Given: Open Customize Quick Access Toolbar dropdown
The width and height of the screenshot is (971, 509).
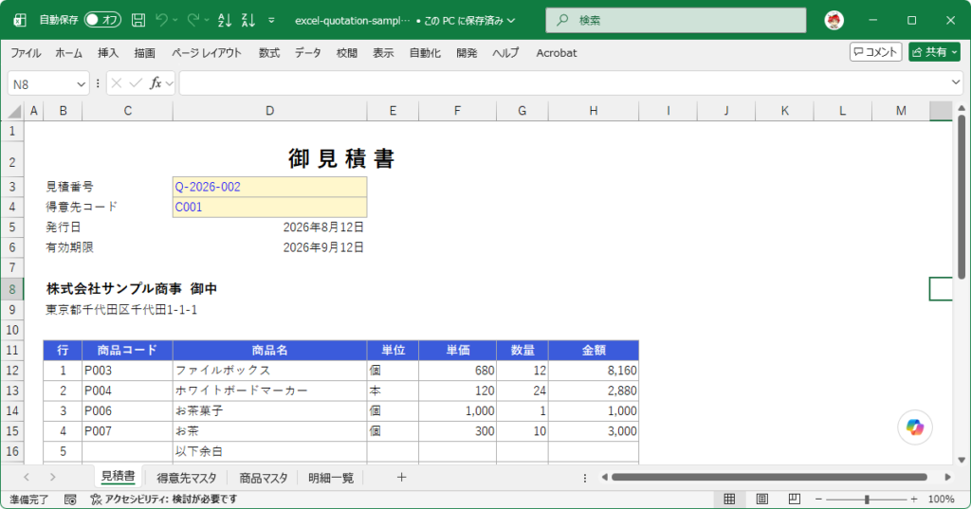Looking at the screenshot, I should 271,21.
